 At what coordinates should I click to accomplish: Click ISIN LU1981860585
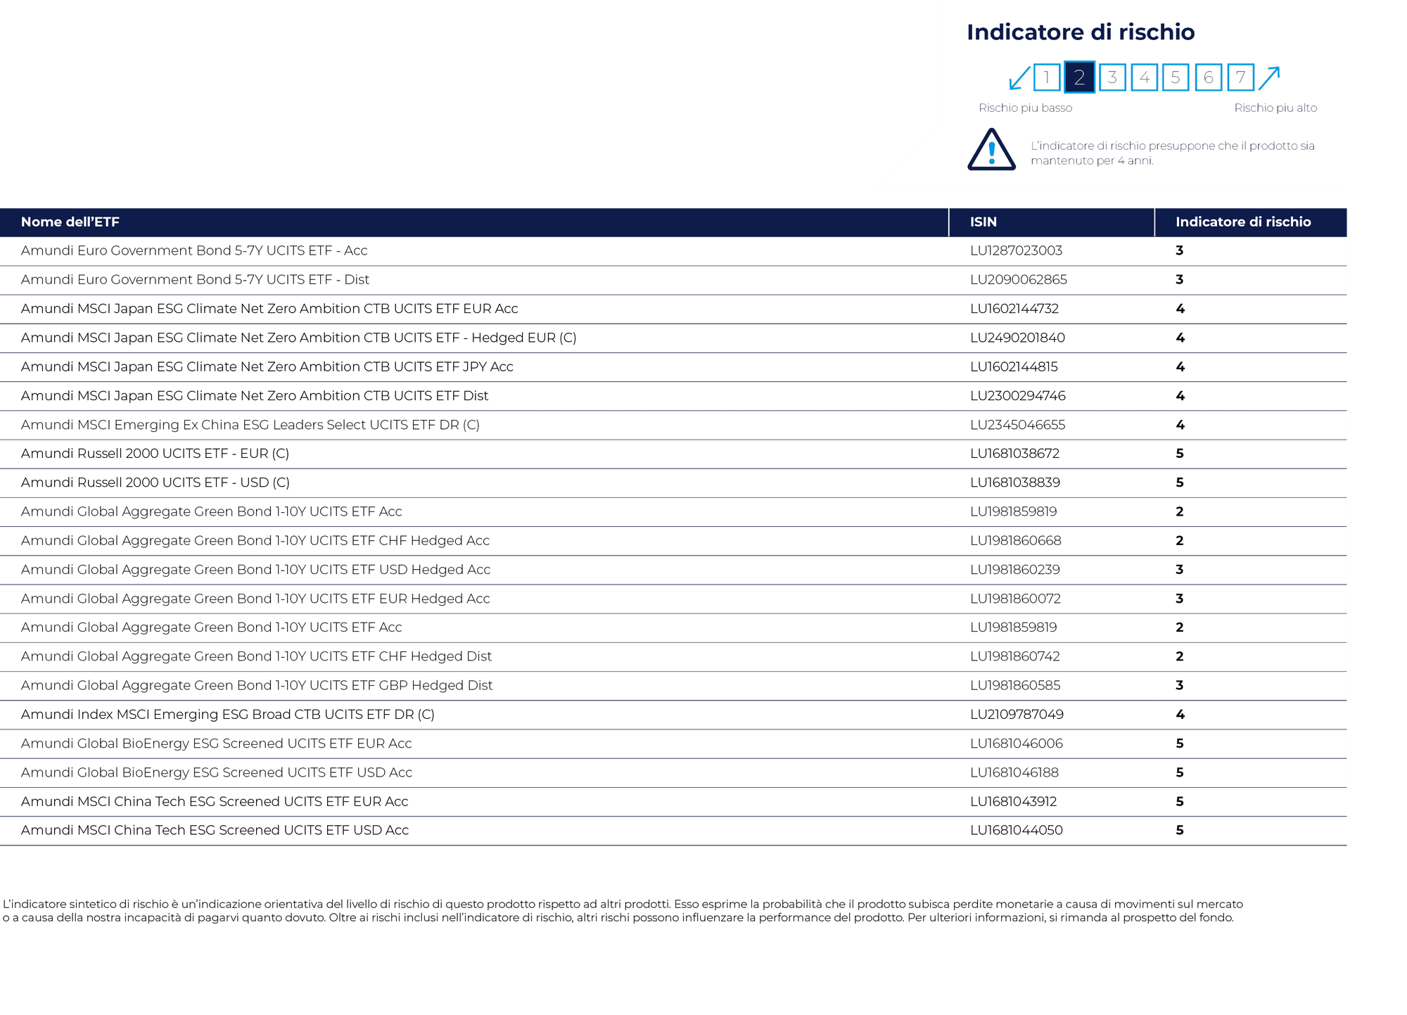[x=1014, y=685]
